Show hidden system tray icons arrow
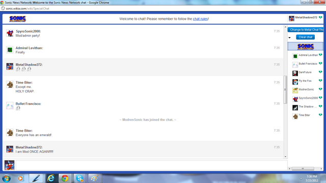326x183 pixels. pyautogui.click(x=301, y=178)
